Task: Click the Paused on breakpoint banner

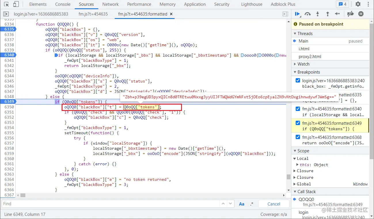Action: tap(330, 24)
